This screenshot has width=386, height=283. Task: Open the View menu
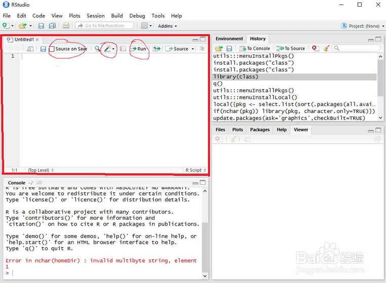click(57, 16)
